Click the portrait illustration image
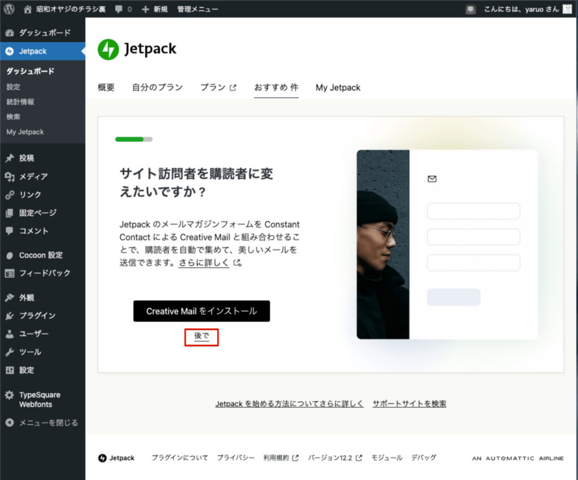The width and height of the screenshot is (578, 480). (383, 245)
